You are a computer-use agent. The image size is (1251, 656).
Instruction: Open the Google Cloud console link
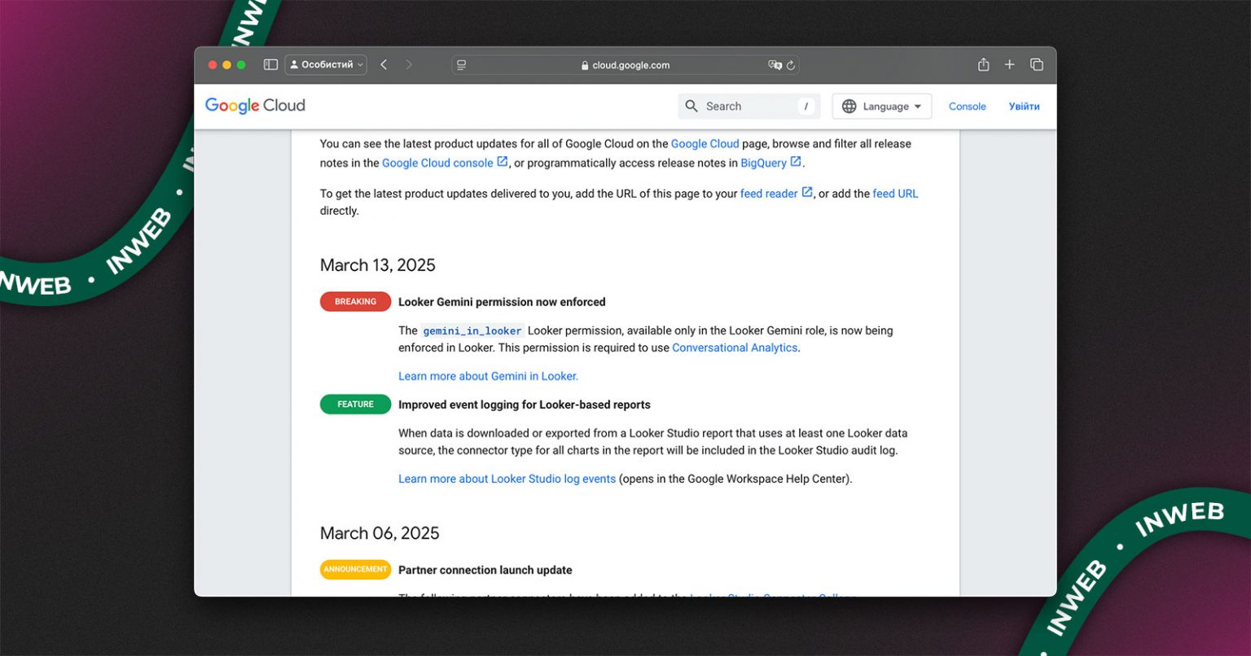click(x=437, y=163)
